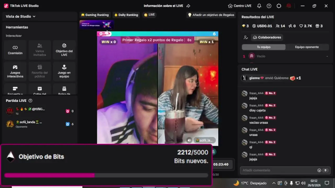Open the Colaboradores button
Viewport: 335px width, 188px height.
(267, 37)
